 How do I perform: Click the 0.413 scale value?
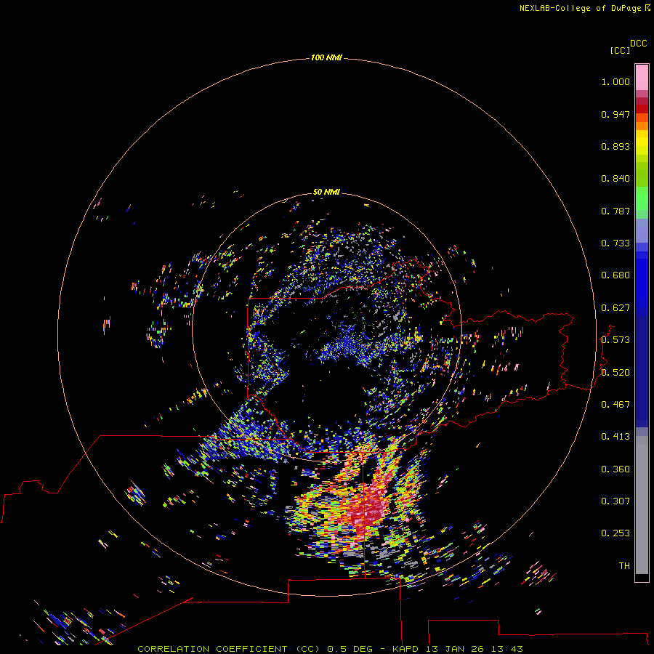click(615, 437)
